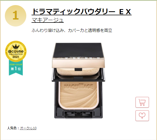Click the crown on the award medal
The image size is (157, 140).
16,47
